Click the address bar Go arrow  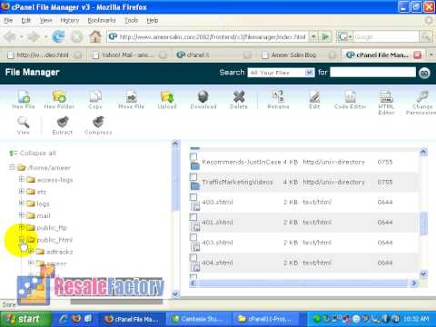(x=326, y=37)
